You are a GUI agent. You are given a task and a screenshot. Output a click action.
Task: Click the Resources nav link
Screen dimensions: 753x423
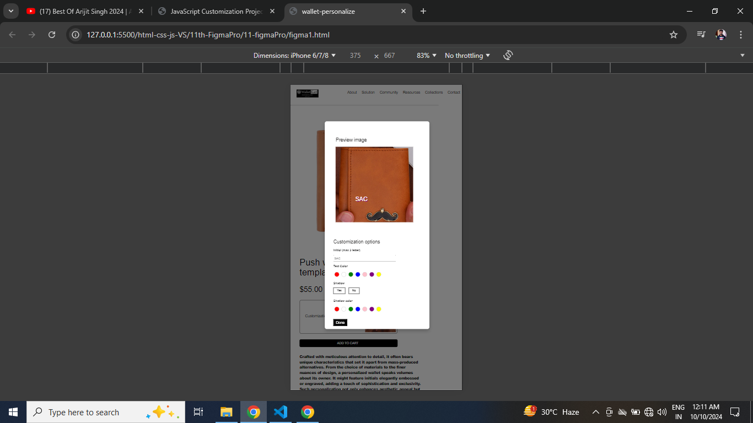pos(411,93)
